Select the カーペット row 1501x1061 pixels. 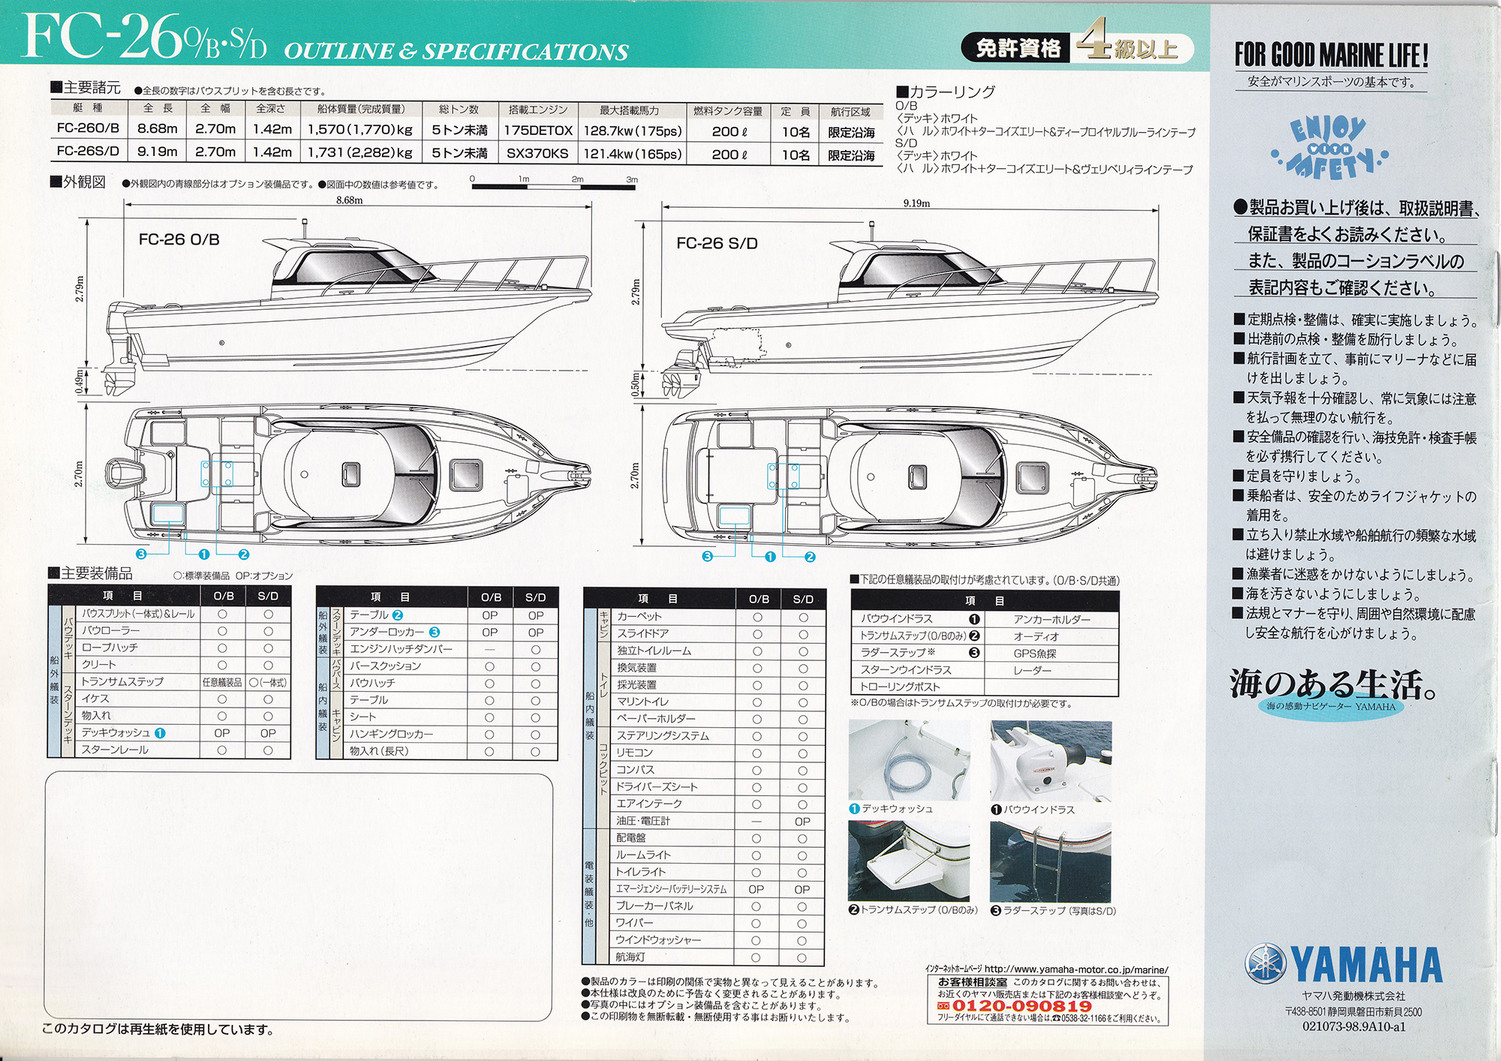pos(717,617)
